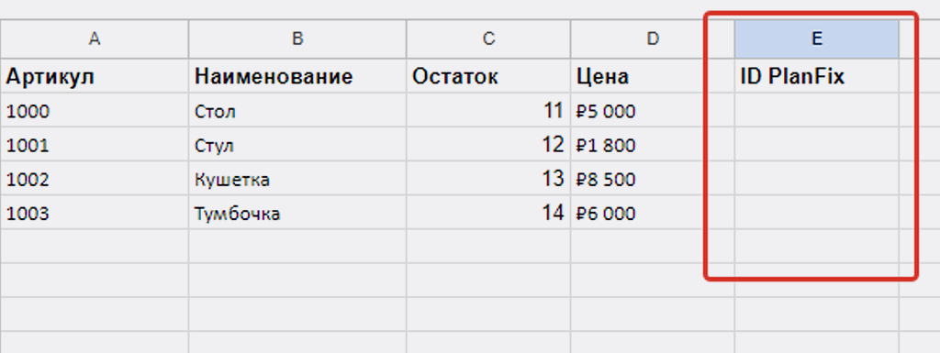The image size is (940, 353).
Task: Click the ID PlanFix header cell
Action: (816, 76)
